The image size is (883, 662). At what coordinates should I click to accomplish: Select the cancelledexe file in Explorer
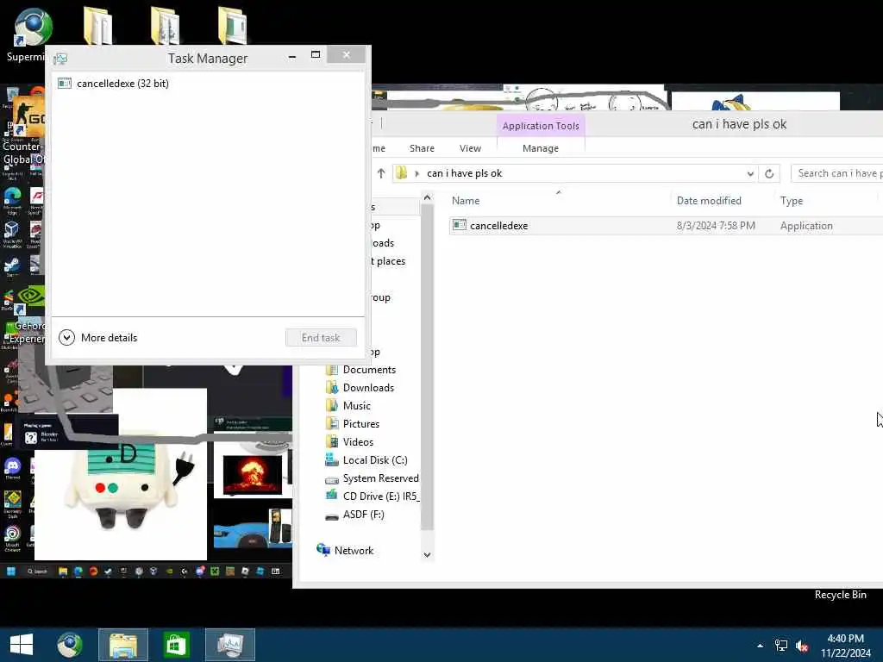499,226
